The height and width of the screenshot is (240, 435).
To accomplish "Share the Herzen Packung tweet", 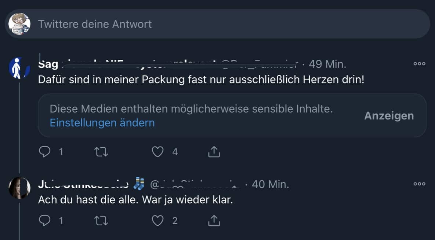I will tap(214, 151).
